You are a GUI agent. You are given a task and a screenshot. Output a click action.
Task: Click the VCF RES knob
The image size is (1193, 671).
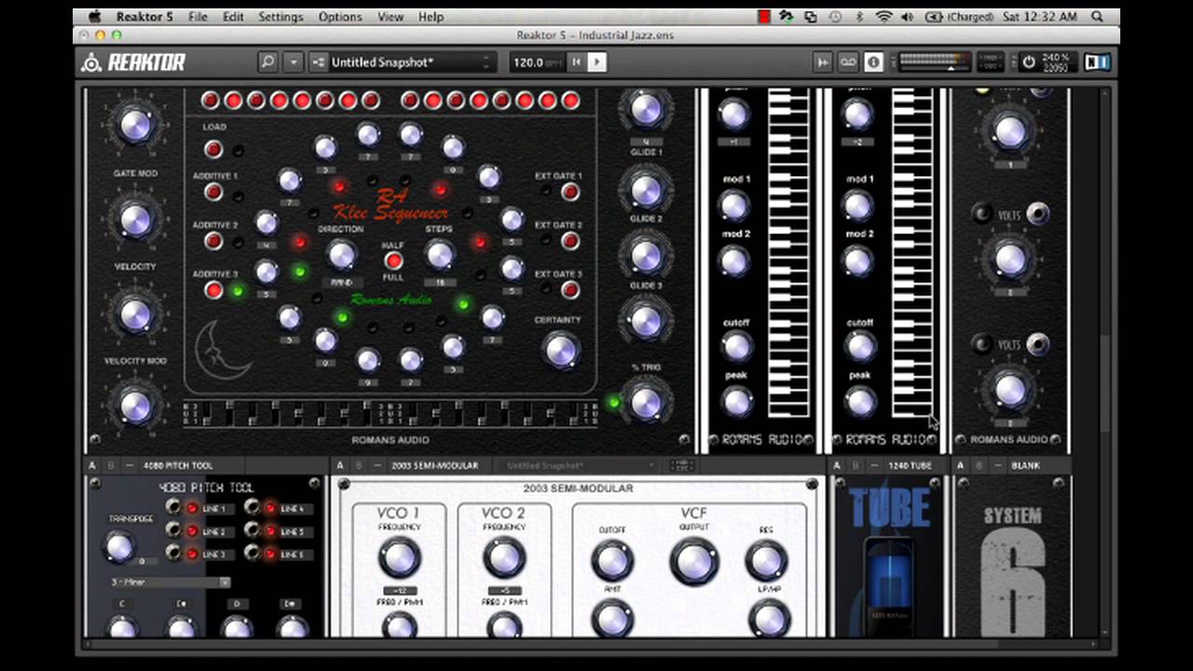(x=766, y=561)
